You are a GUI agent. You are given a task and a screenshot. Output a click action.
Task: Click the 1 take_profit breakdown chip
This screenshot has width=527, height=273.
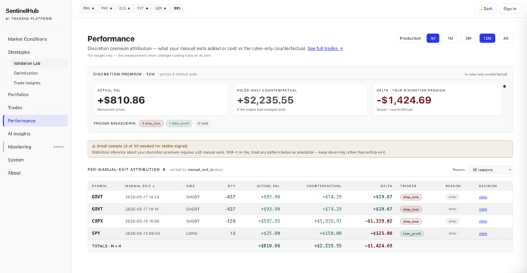pyautogui.click(x=179, y=124)
